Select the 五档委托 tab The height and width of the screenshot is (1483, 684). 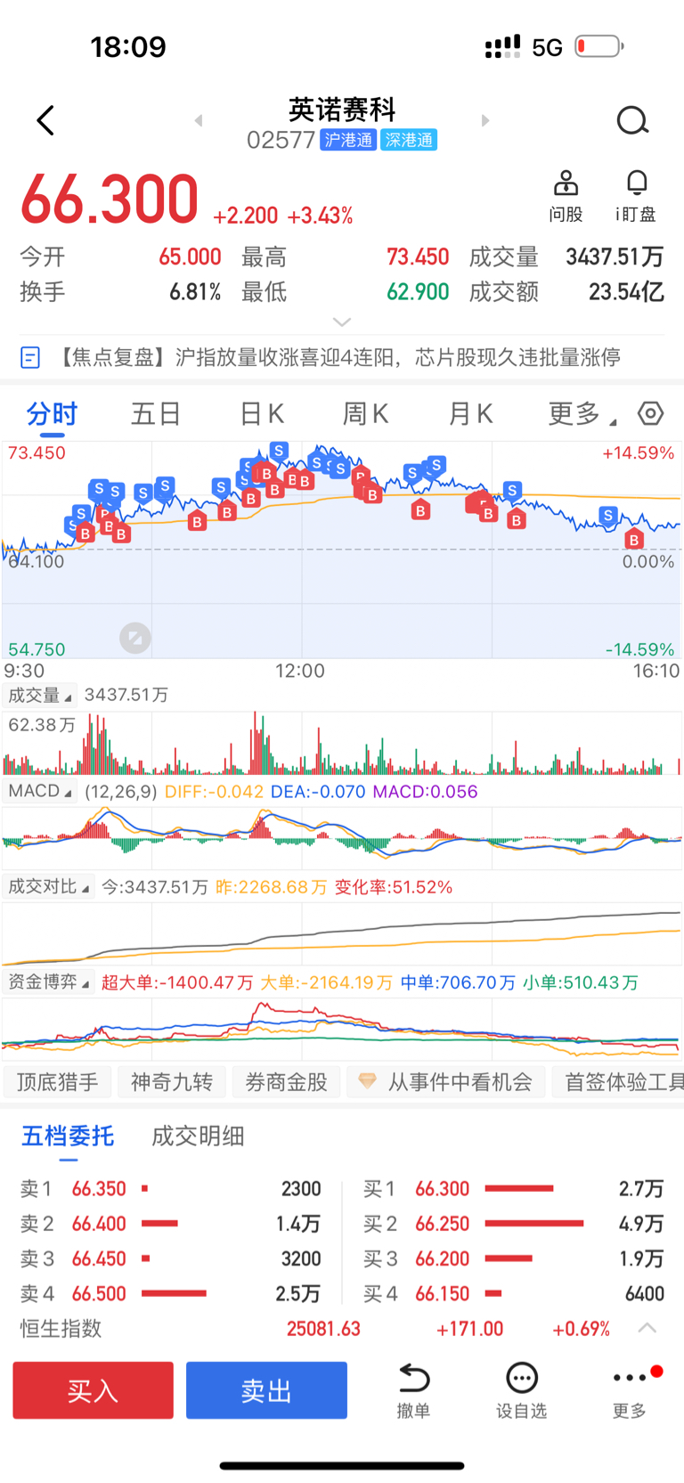point(68,1136)
